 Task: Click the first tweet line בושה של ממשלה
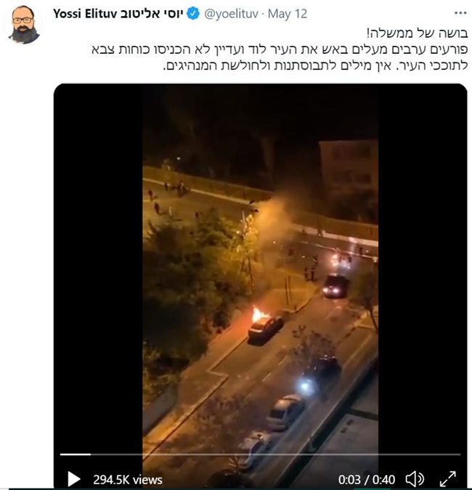pos(418,33)
